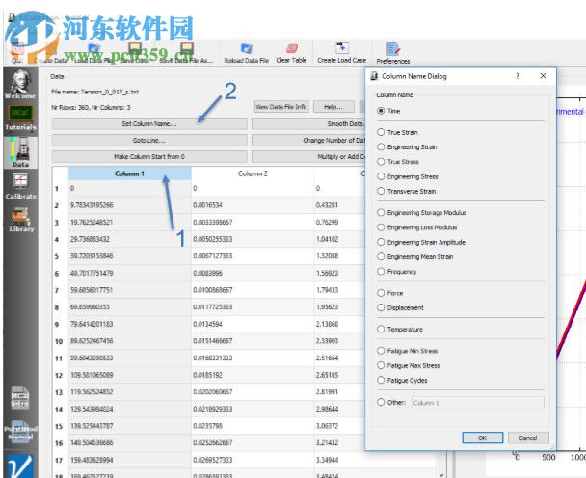The image size is (586, 478).
Task: Open Preferences from toolbar
Action: (x=393, y=53)
